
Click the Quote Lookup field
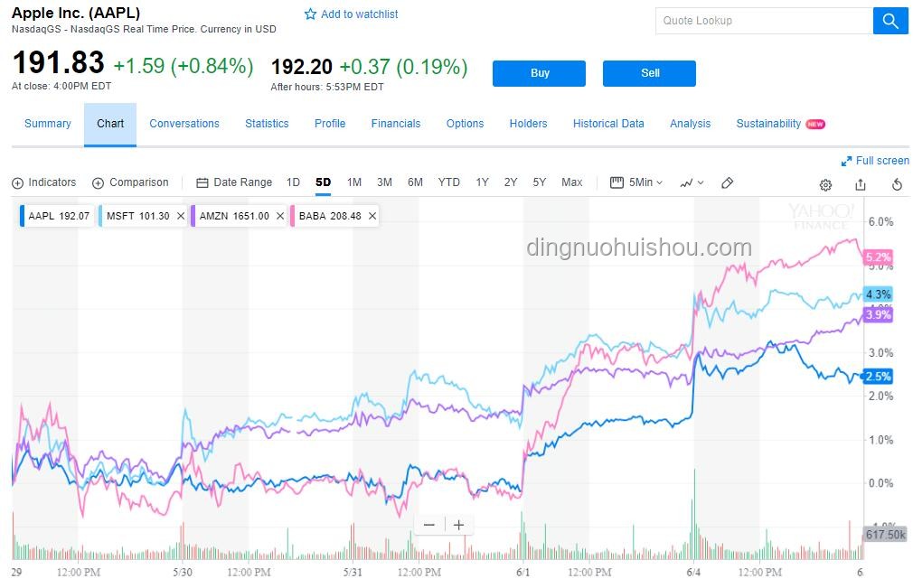(x=765, y=21)
